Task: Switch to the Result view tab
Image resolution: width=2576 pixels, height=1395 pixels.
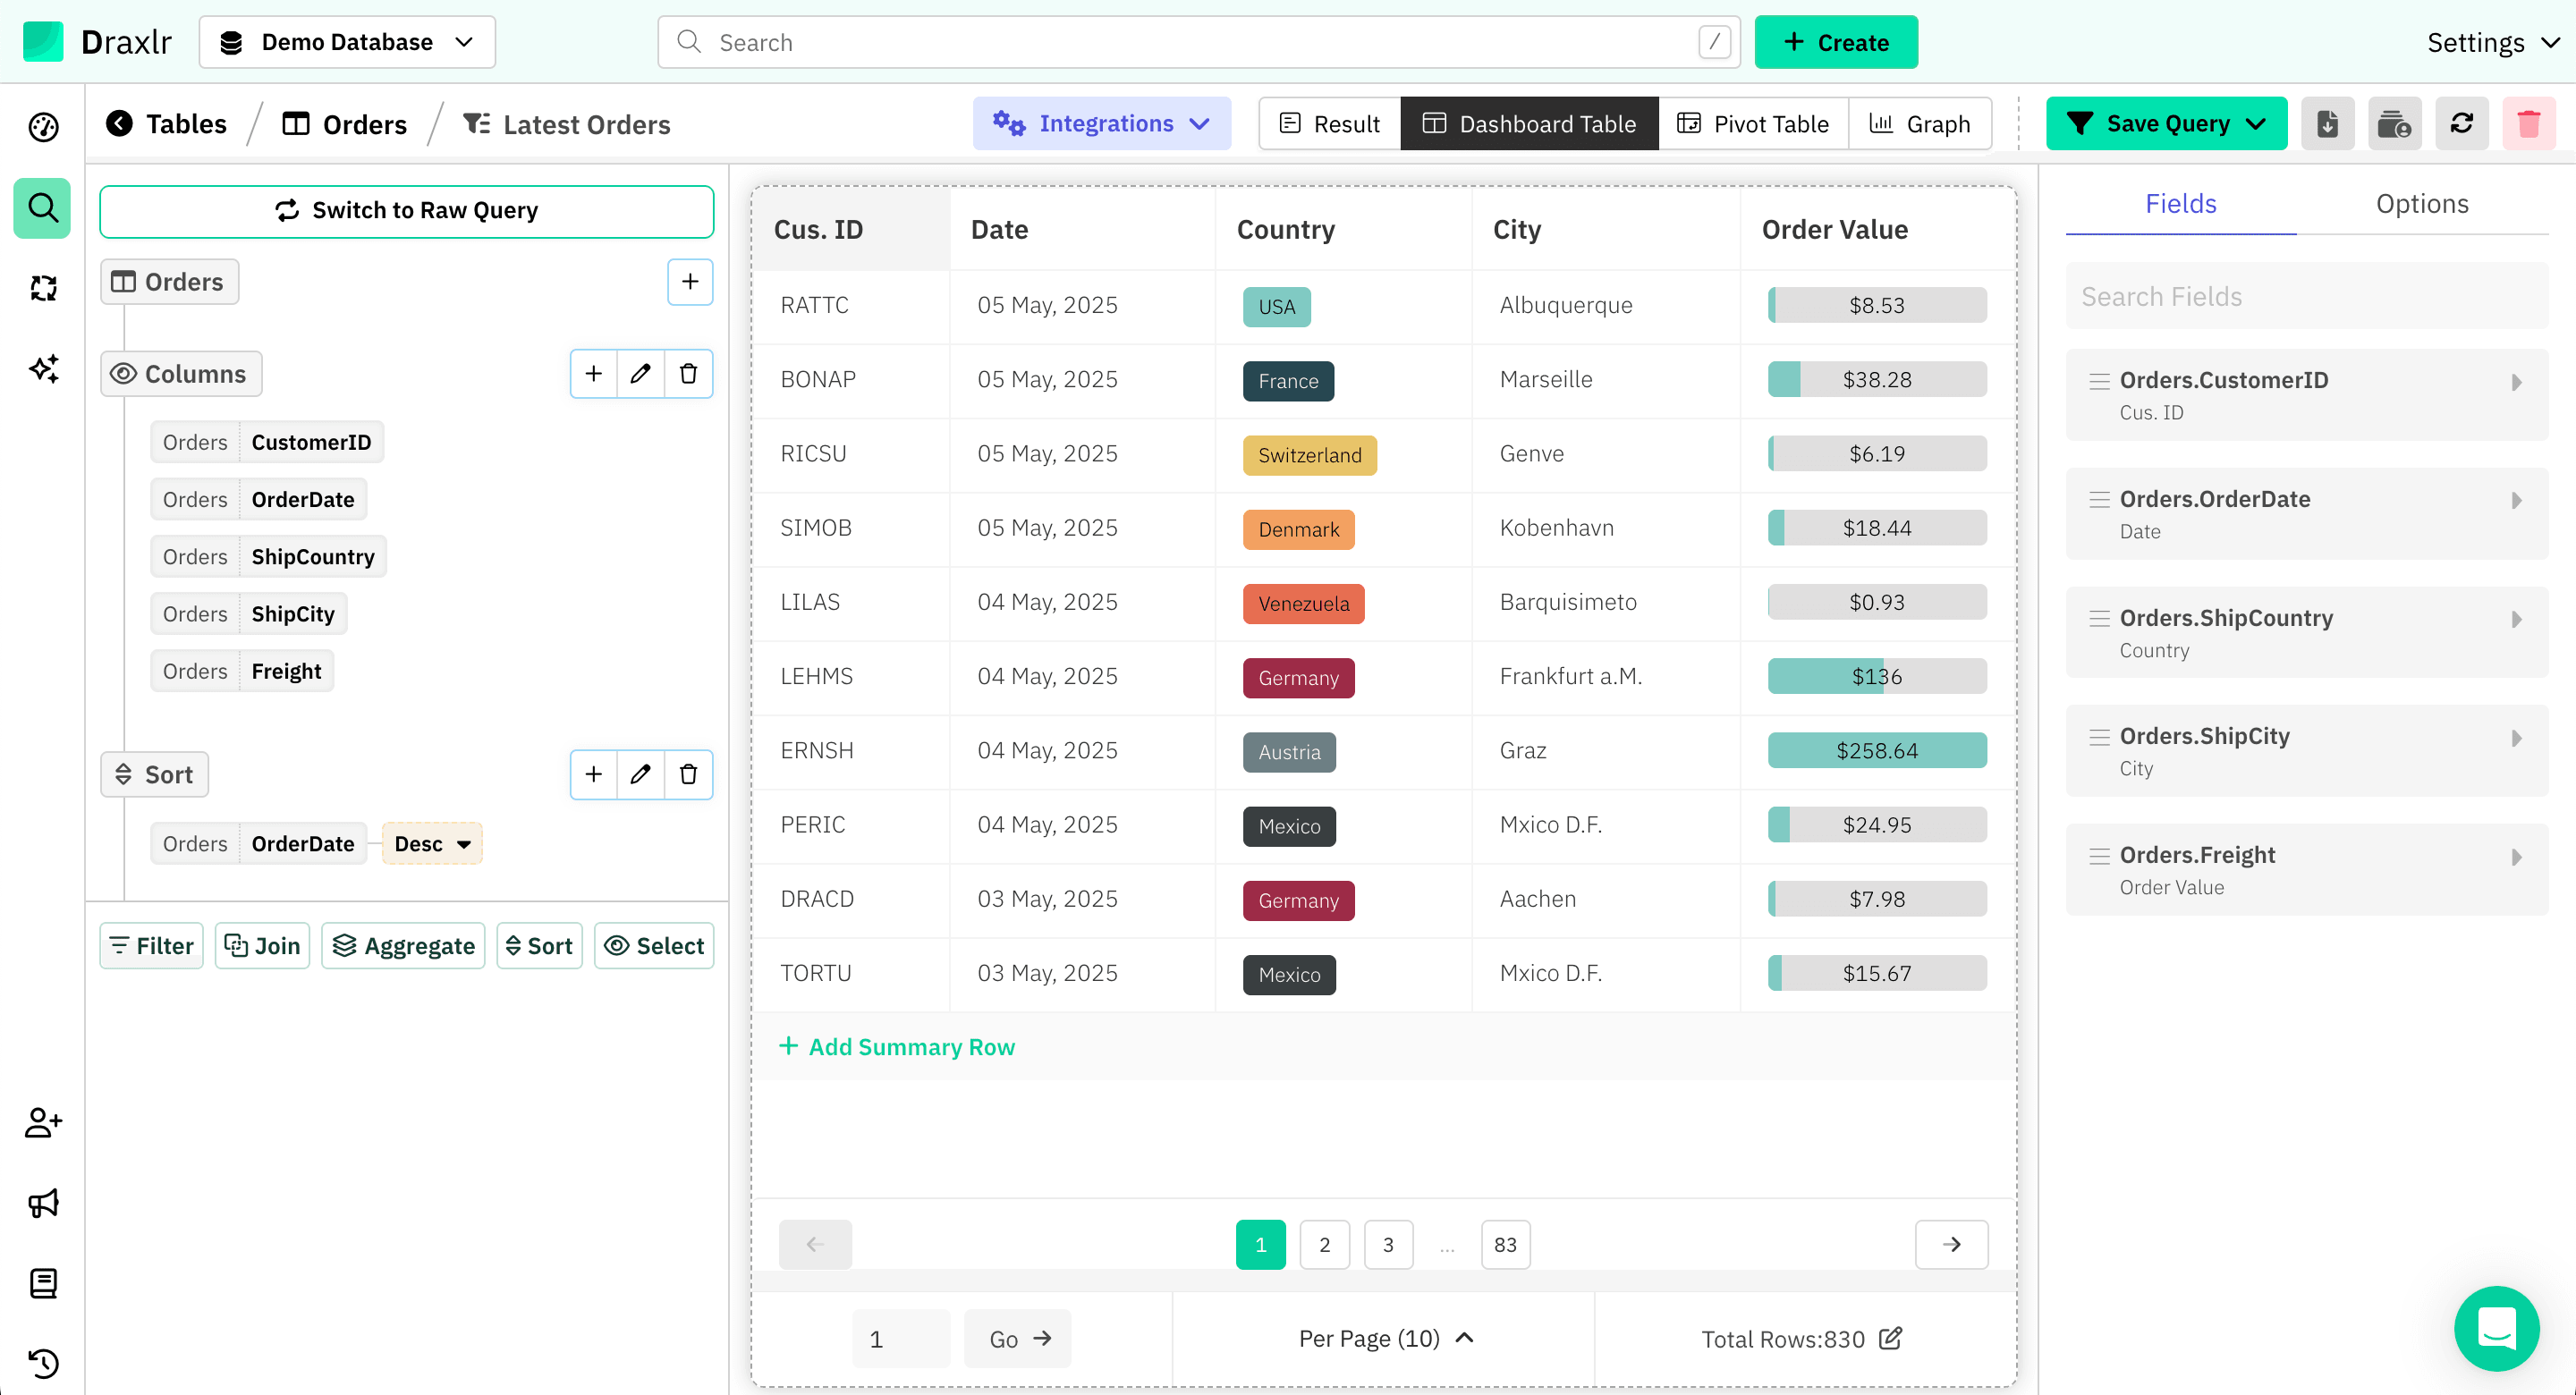Action: tap(1330, 124)
